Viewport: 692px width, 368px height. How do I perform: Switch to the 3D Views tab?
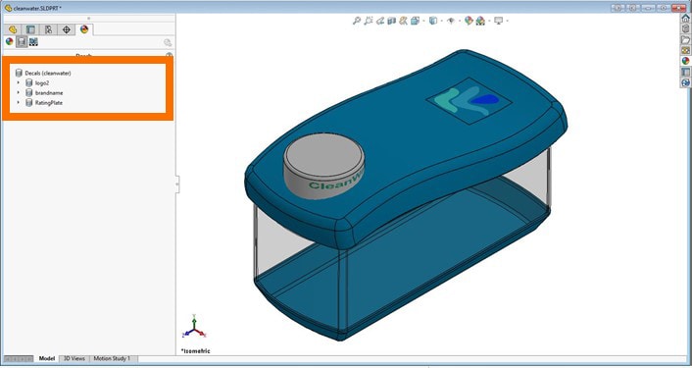pyautogui.click(x=74, y=359)
